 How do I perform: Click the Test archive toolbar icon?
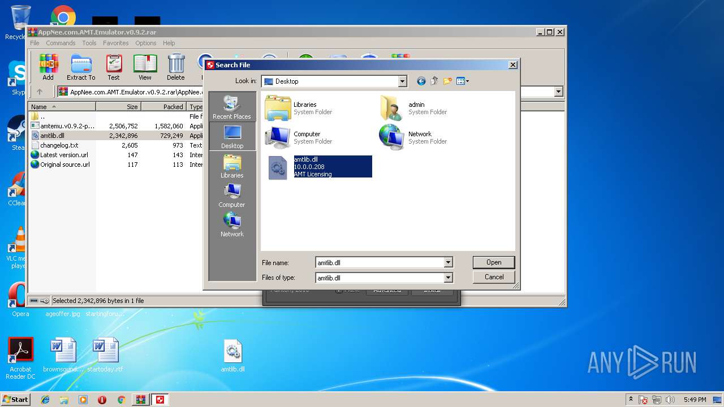coord(114,67)
